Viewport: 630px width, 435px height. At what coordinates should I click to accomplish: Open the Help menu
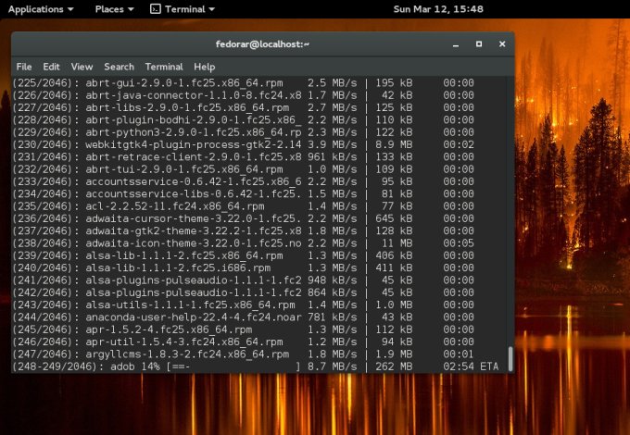(x=204, y=67)
